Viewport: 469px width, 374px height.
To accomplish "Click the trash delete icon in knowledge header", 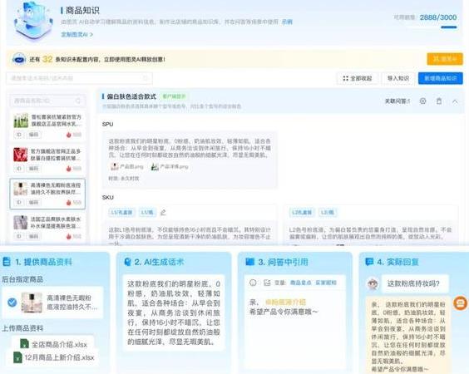I will tap(439, 101).
